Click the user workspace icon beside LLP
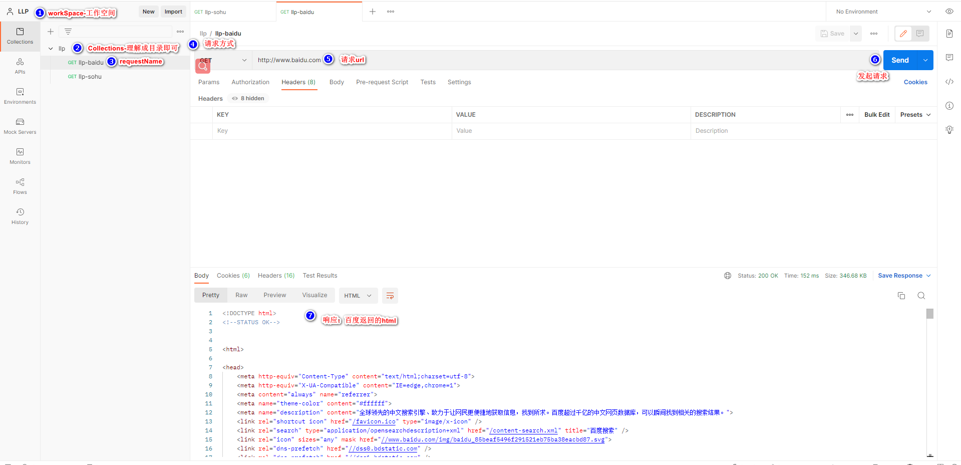Image resolution: width=961 pixels, height=465 pixels. (x=10, y=12)
